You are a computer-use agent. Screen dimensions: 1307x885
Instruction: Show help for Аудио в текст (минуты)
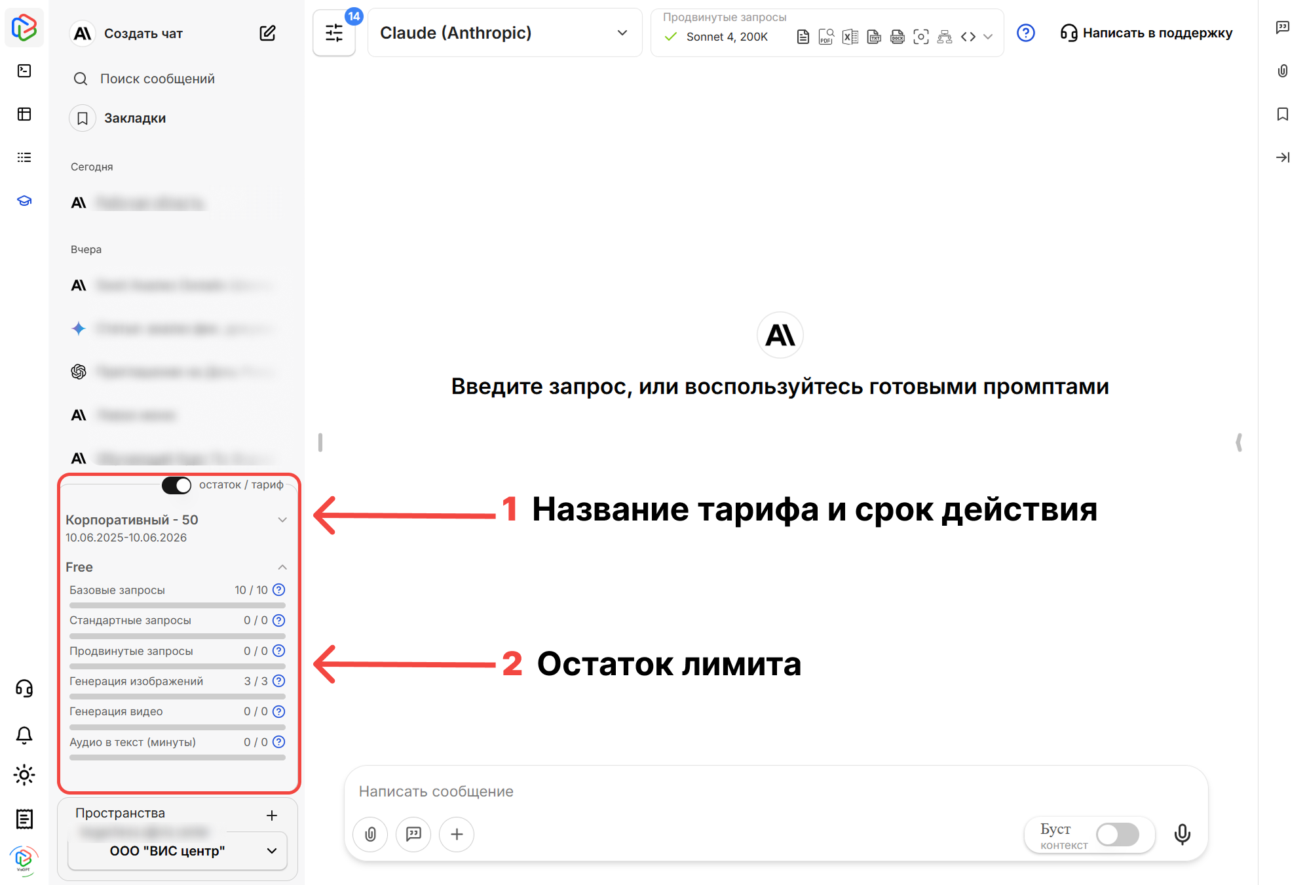point(279,741)
